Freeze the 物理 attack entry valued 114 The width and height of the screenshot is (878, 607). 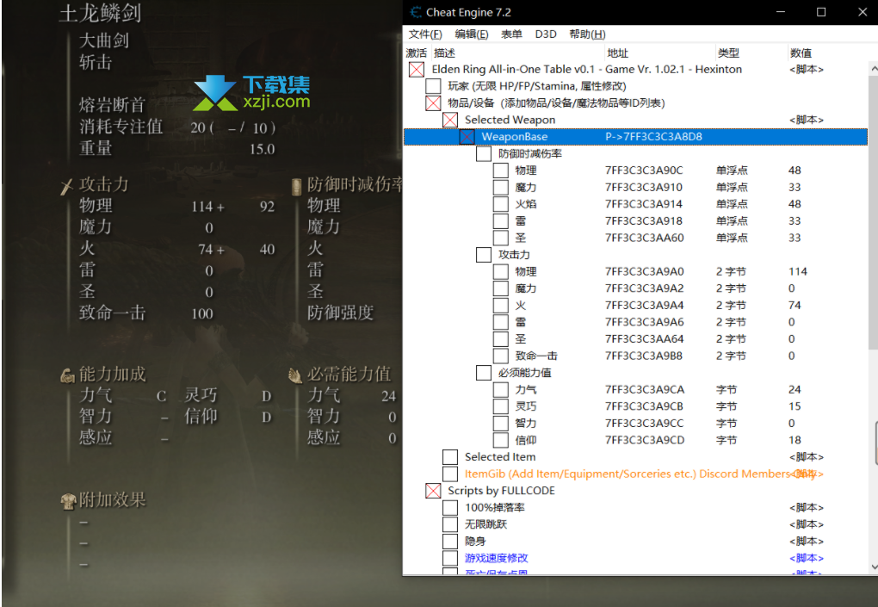click(x=501, y=271)
